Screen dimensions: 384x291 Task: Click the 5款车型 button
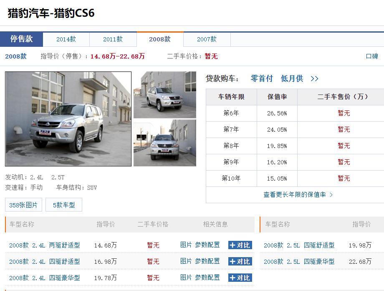pyautogui.click(x=63, y=204)
